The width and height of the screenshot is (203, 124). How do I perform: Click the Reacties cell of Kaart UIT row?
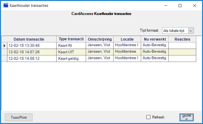coord(182,52)
